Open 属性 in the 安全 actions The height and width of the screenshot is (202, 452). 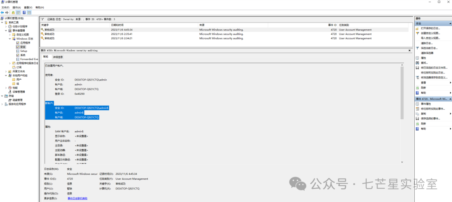(x=423, y=58)
